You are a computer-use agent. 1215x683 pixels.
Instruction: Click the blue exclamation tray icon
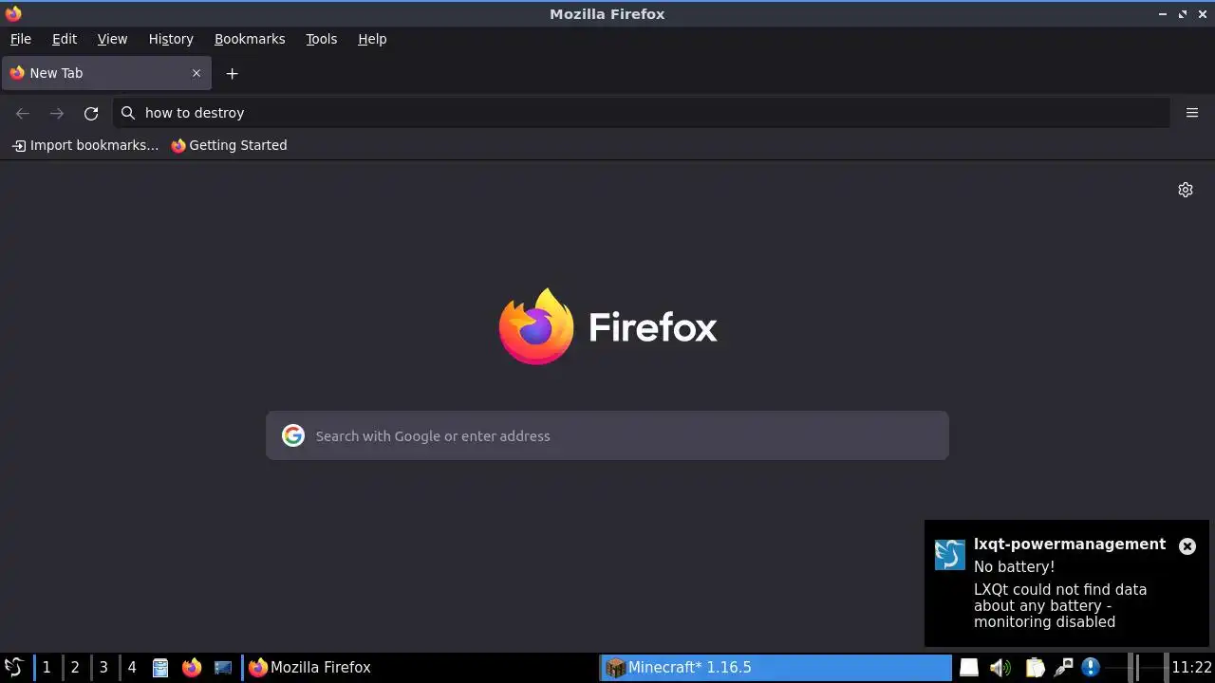coord(1091,668)
